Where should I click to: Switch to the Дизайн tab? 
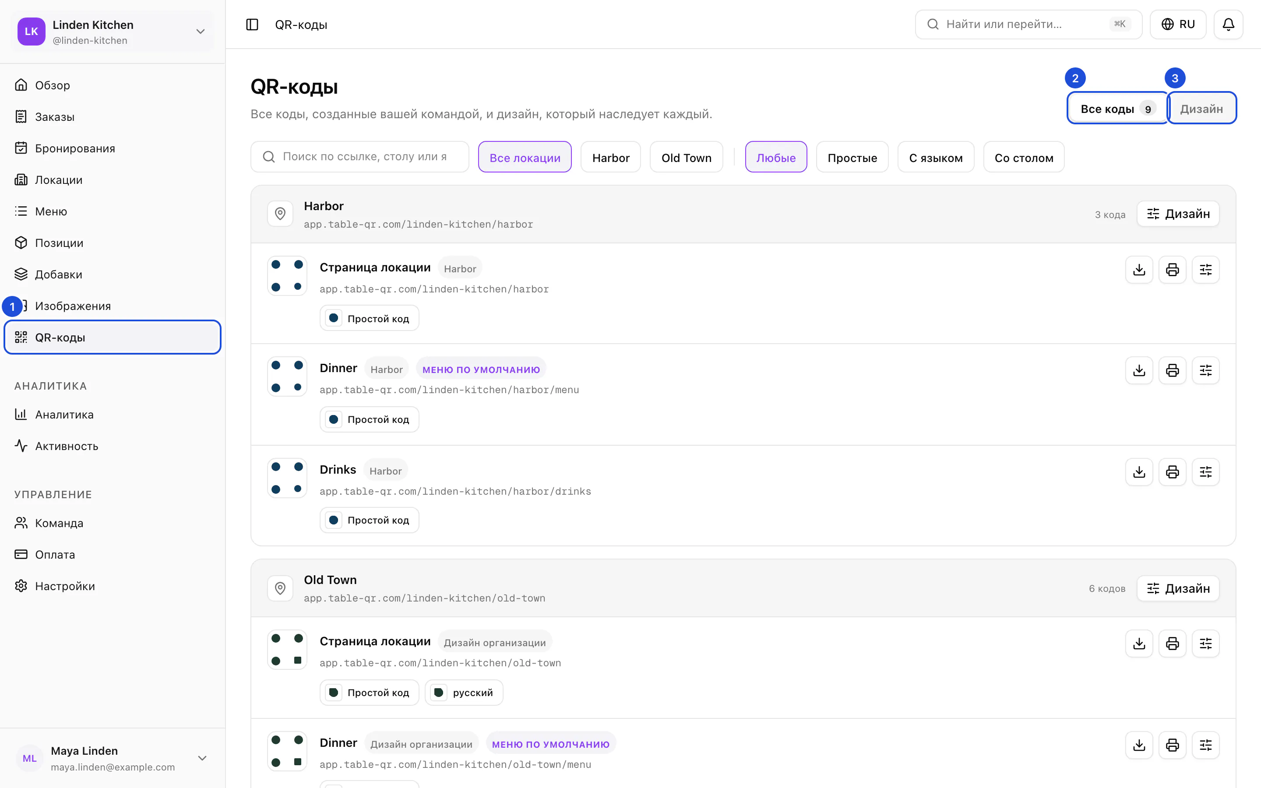pyautogui.click(x=1201, y=109)
